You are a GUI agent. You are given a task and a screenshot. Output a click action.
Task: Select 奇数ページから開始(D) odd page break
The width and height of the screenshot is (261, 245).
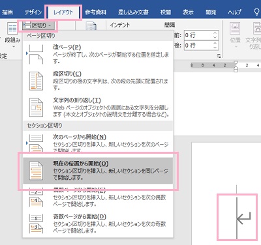point(98,223)
